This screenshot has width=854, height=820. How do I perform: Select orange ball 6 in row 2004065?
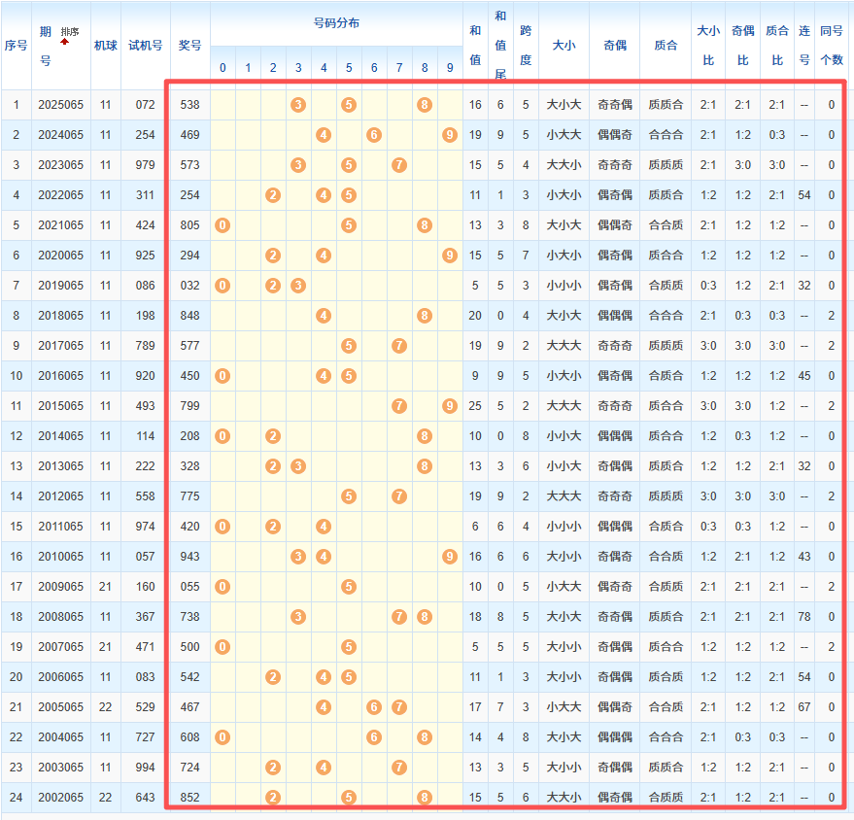(374, 737)
